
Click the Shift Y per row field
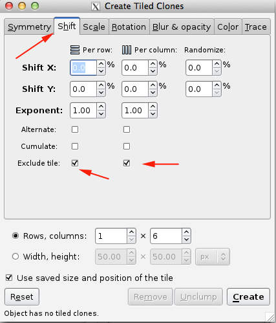pos(83,89)
